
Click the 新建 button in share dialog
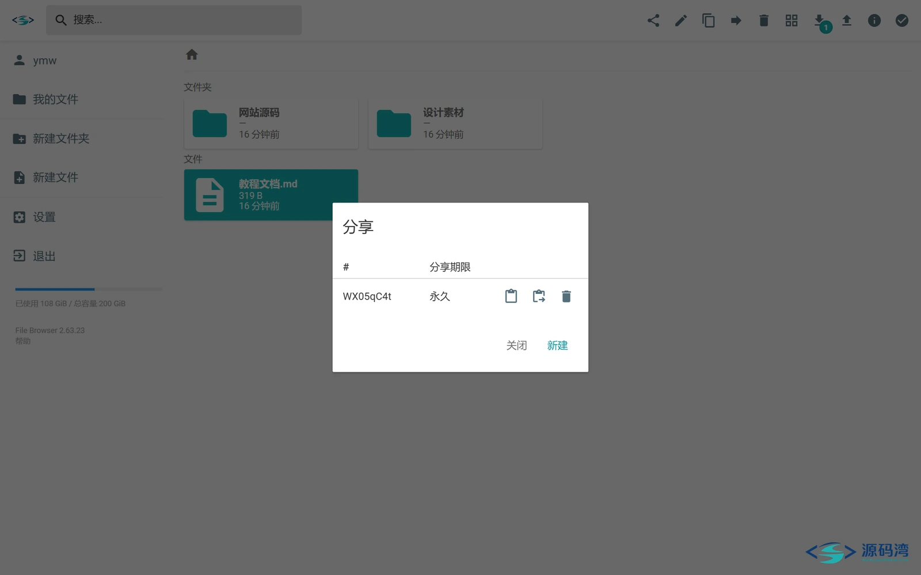(557, 346)
